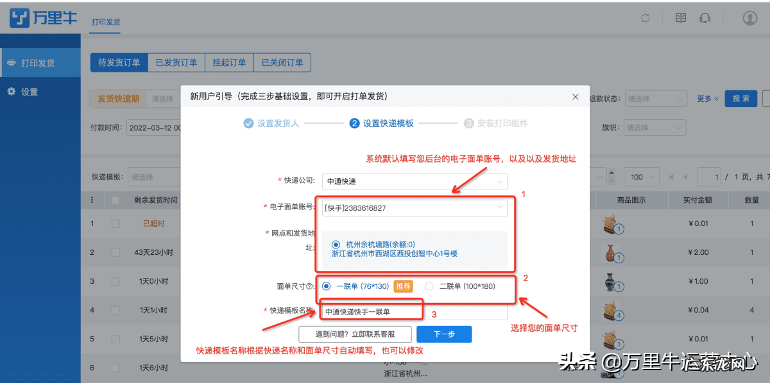The image size is (770, 383).
Task: Click the 万里牛 logo icon
Action: [x=18, y=18]
